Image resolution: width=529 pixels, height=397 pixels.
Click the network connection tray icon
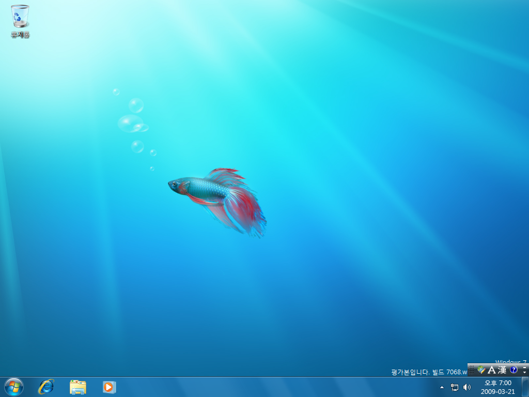click(x=455, y=387)
